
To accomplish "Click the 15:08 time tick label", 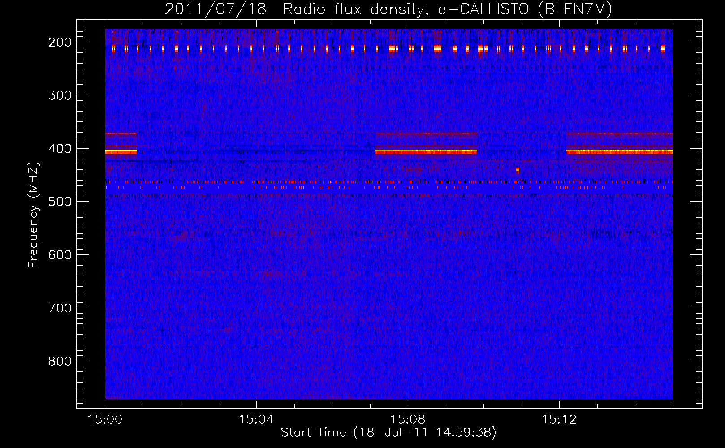I will (x=408, y=420).
